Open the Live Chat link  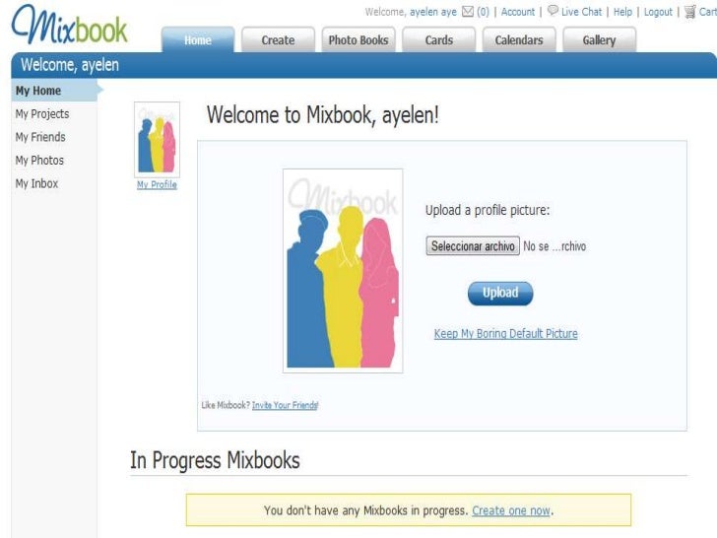click(x=581, y=12)
